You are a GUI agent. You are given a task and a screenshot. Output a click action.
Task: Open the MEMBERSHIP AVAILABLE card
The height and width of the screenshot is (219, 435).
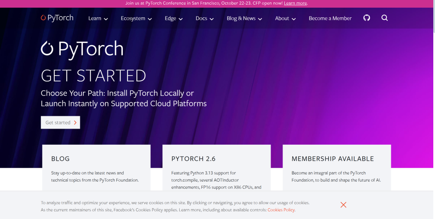coord(337,168)
